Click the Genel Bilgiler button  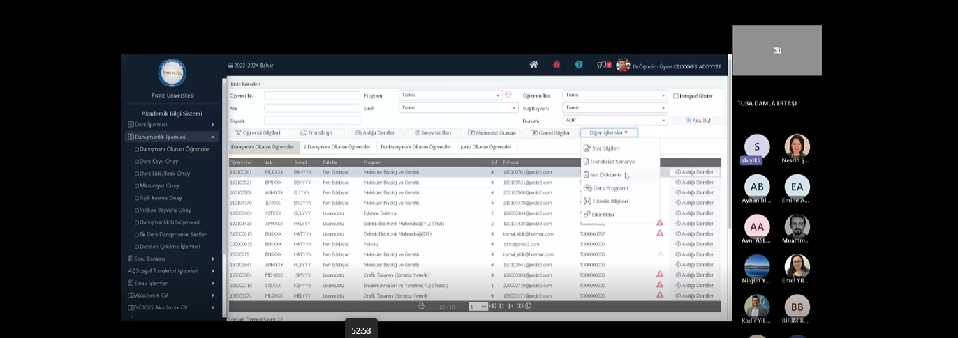coord(550,132)
